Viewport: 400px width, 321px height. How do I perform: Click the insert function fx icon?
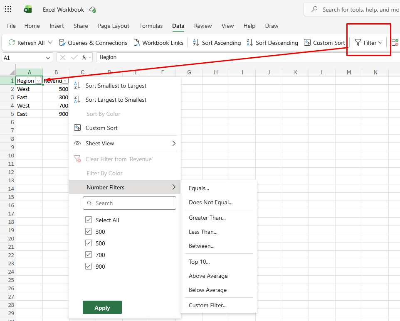tap(84, 57)
